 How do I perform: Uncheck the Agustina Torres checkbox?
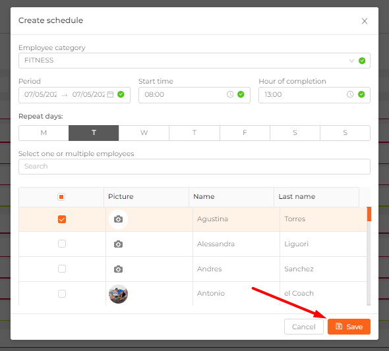pyautogui.click(x=62, y=219)
